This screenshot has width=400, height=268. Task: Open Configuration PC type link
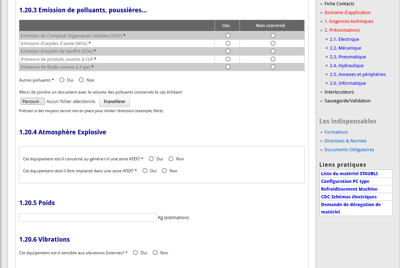click(345, 181)
